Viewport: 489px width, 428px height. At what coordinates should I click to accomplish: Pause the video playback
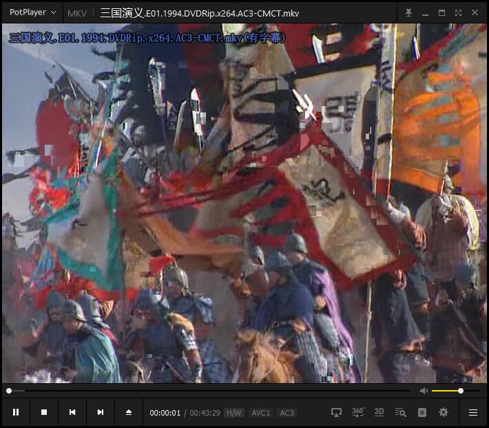16,412
